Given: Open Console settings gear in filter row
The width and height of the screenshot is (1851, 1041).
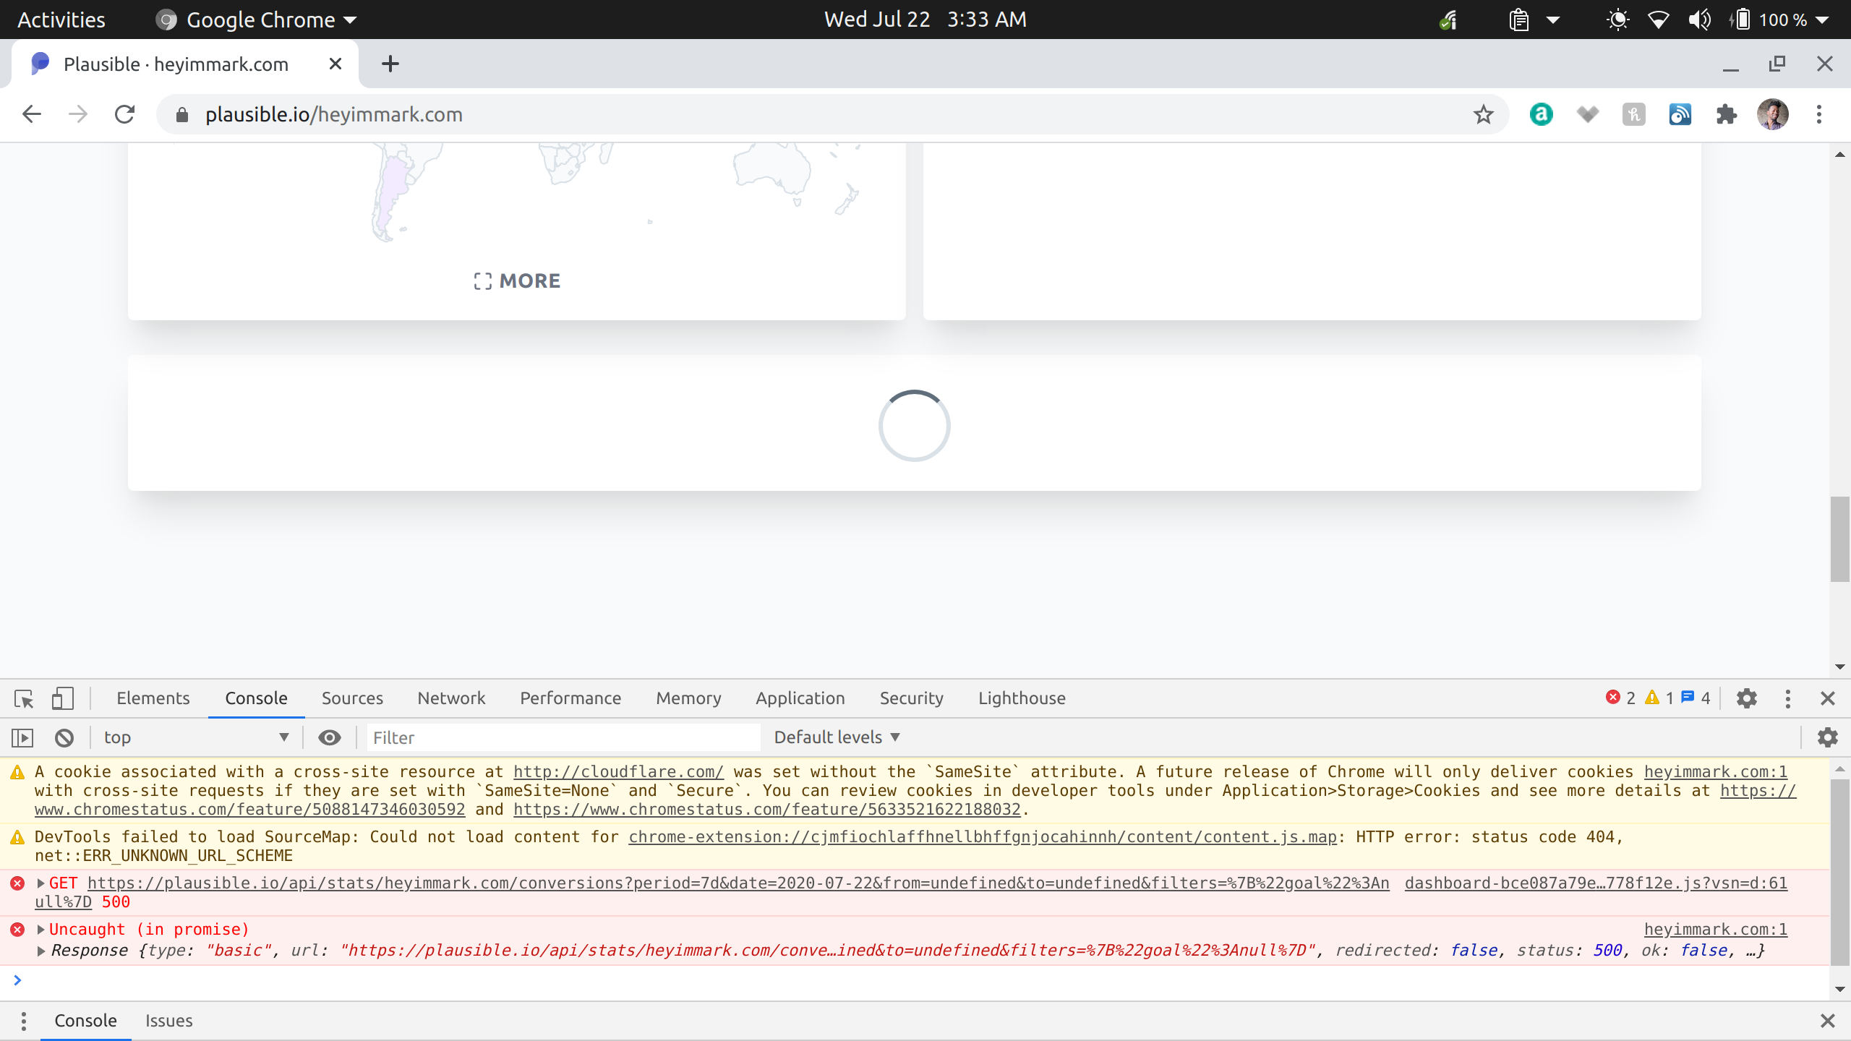Looking at the screenshot, I should (x=1828, y=737).
